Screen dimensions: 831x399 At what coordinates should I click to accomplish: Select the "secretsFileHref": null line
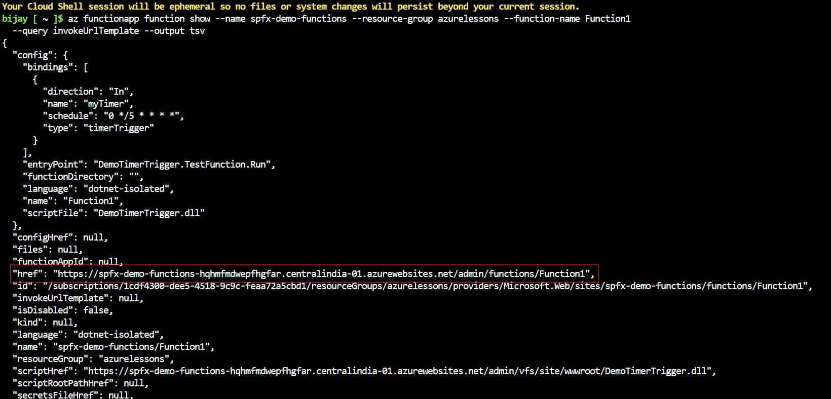coord(73,394)
